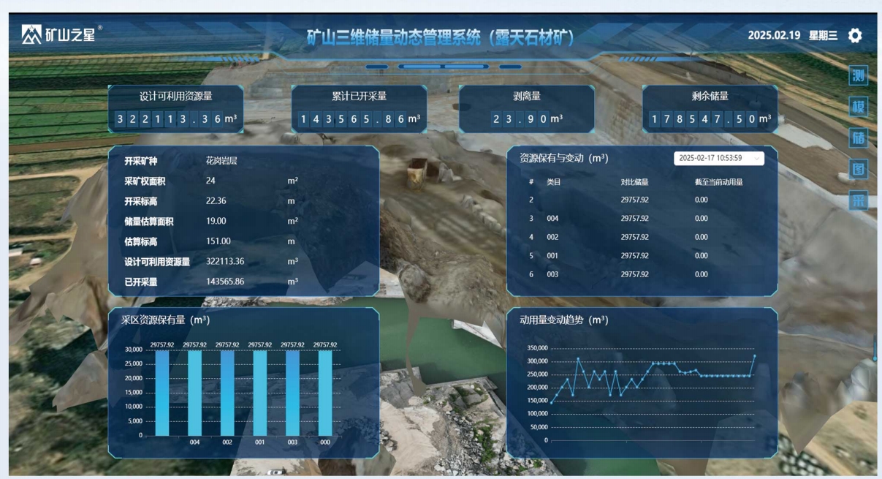Select the 剥离量 counter card

click(527, 110)
